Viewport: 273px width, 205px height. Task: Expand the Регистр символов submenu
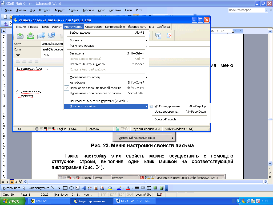tap(106, 46)
